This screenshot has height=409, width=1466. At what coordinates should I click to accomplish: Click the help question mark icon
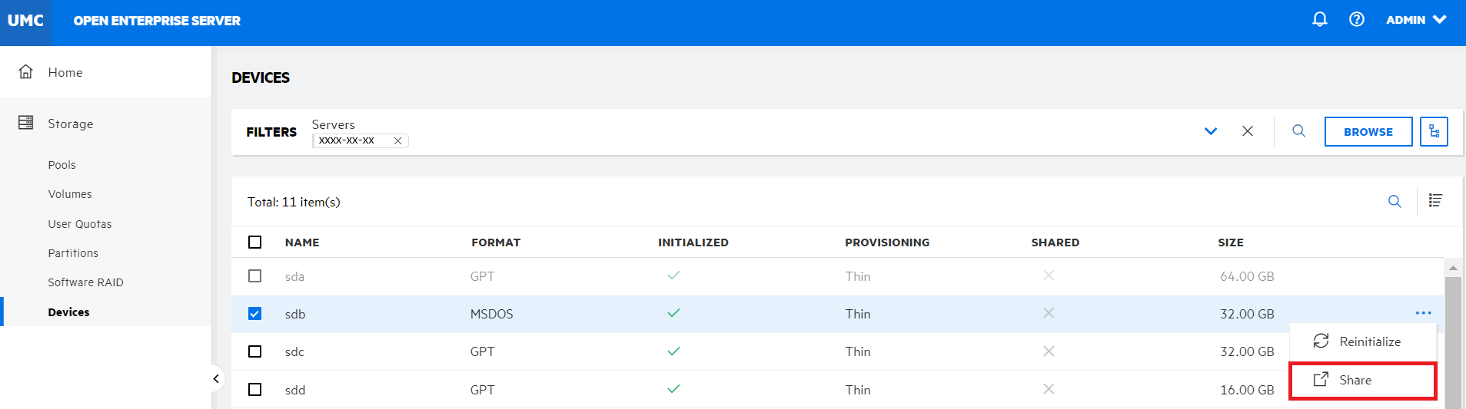click(1357, 20)
